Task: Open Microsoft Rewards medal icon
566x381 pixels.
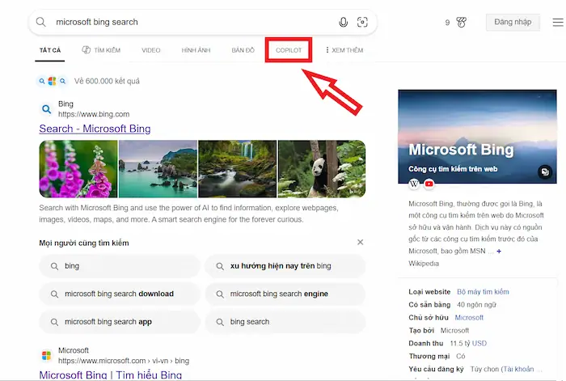Action: point(462,23)
